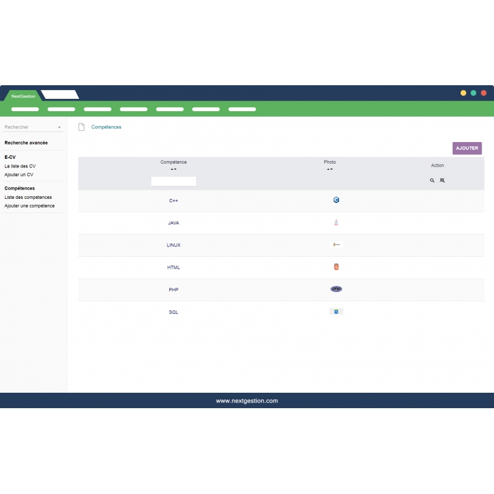Click the page icon beside Compétences breadcrumb
This screenshot has width=494, height=494.
pos(81,127)
